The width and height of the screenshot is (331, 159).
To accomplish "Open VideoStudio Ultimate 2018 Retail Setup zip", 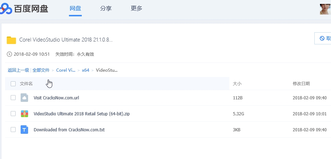I will point(82,114).
